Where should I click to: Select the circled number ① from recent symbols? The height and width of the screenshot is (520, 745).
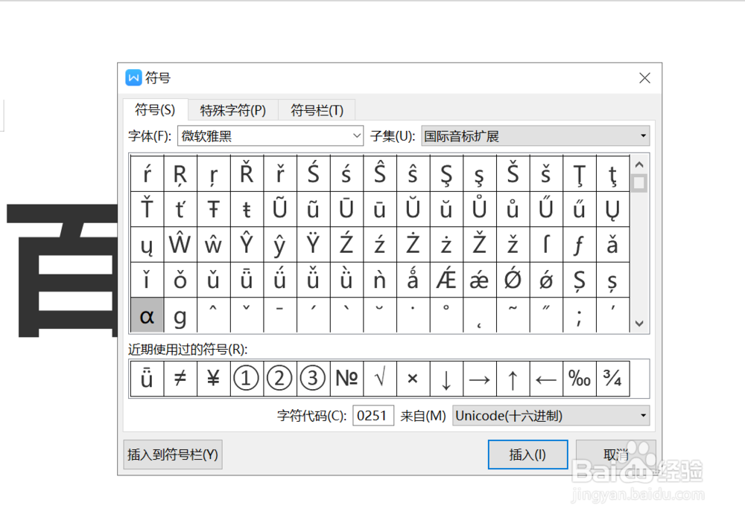point(246,379)
